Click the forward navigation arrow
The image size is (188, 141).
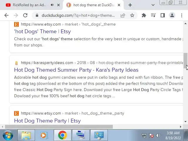(x=16, y=15)
